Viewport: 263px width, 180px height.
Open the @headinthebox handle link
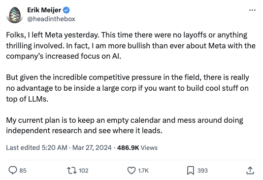51,19
